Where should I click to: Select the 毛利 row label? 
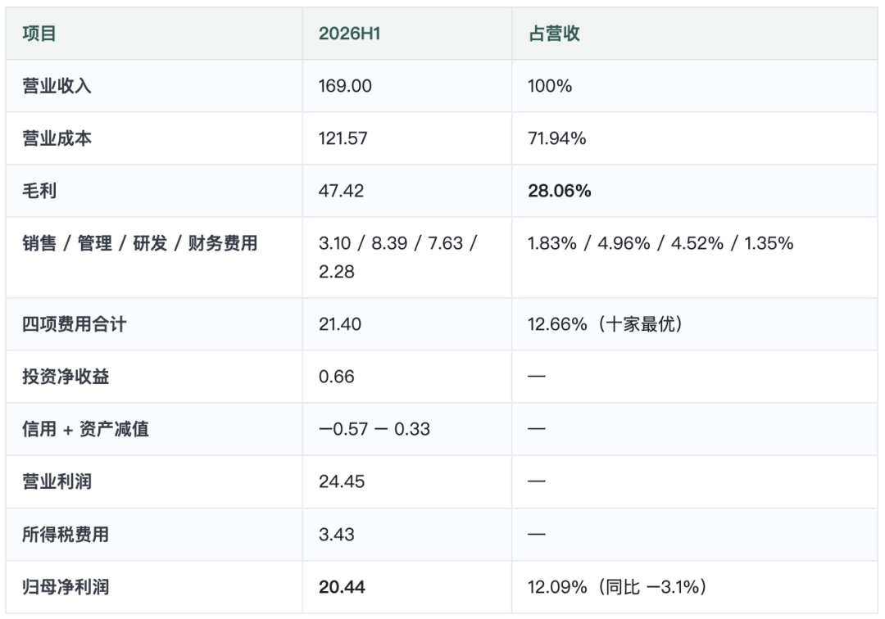pyautogui.click(x=39, y=191)
